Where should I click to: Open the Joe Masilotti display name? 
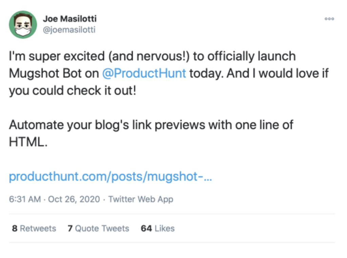[x=69, y=19]
